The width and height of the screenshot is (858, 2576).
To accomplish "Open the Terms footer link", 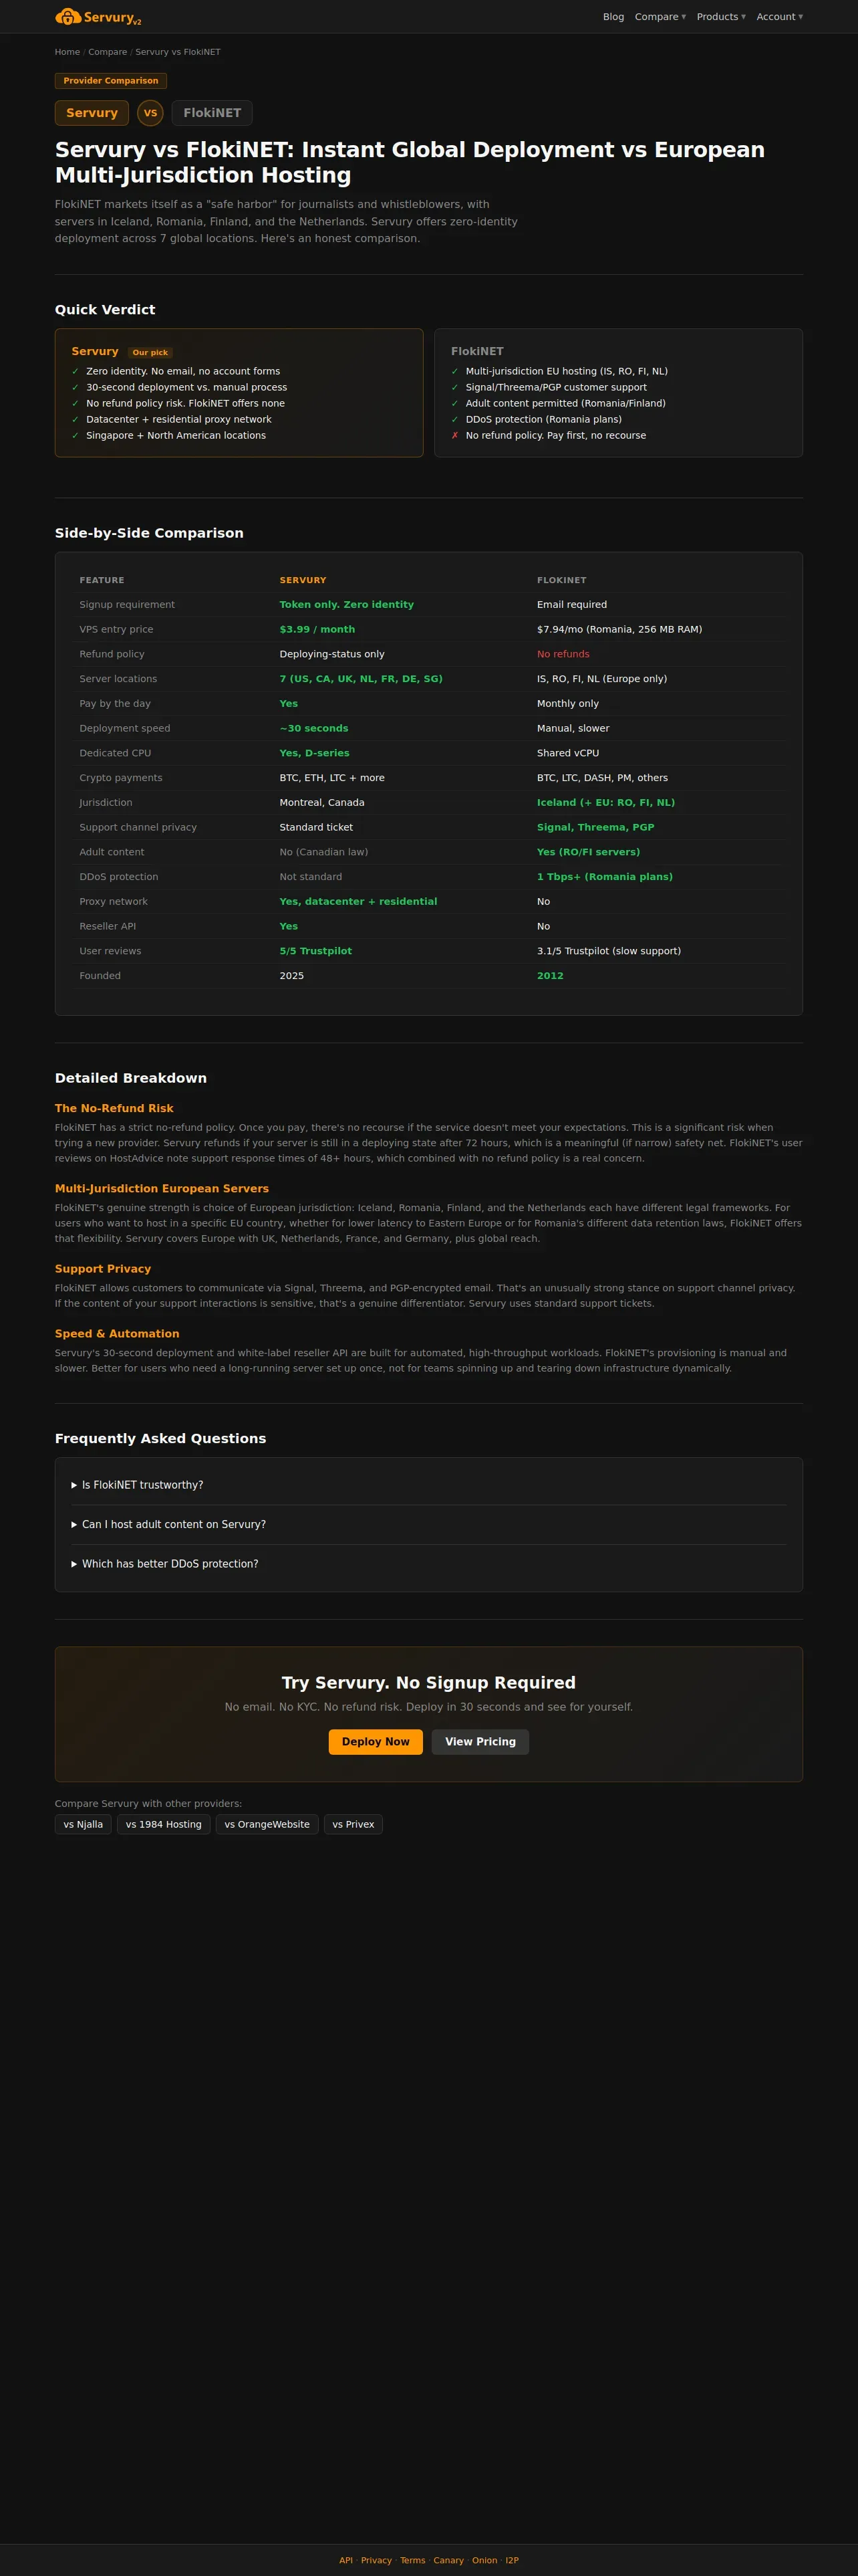I will click(x=412, y=2561).
